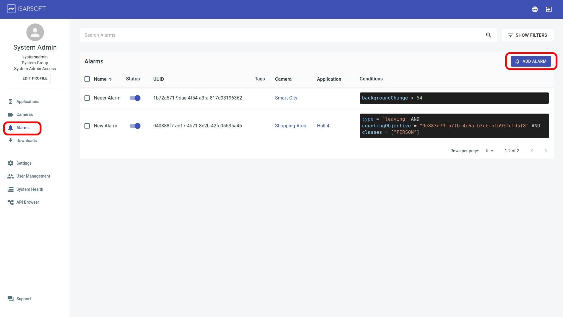Click the Applications sigma icon
The image size is (563, 317).
point(11,102)
